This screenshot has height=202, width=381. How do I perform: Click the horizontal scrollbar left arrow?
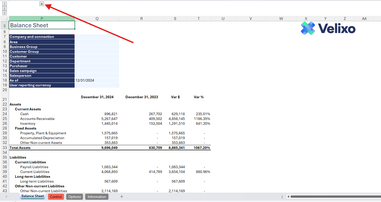(288, 197)
